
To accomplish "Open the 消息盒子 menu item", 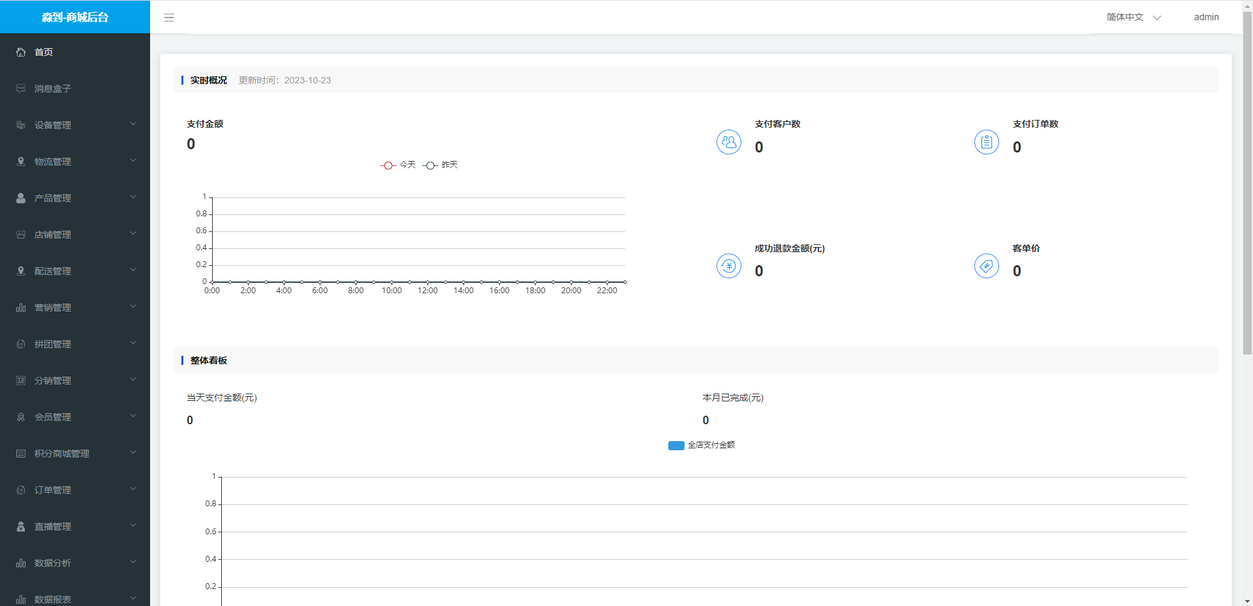I will tap(75, 89).
